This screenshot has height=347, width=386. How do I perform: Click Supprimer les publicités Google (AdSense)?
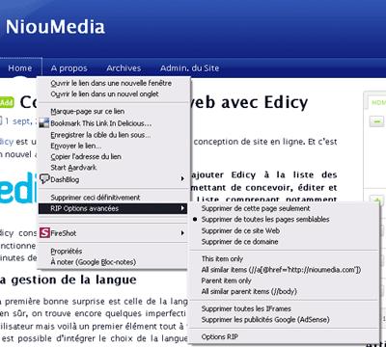[265, 320]
